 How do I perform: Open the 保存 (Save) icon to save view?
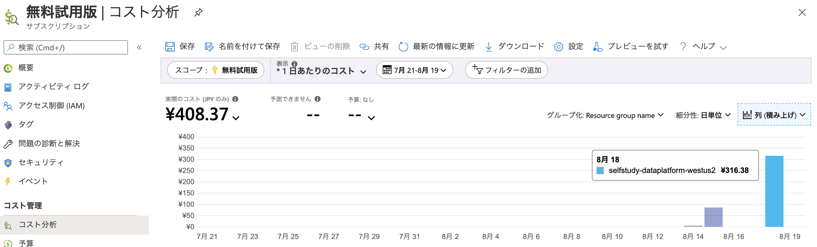pos(170,46)
